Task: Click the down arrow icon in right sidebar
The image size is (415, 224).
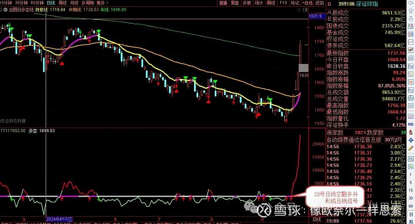Action: (x=411, y=19)
